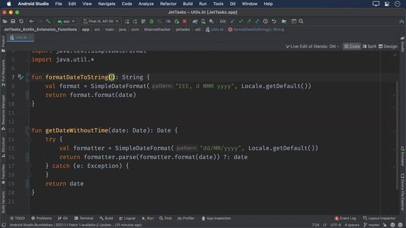The width and height of the screenshot is (406, 228).
Task: Click the Make Project hammer icon
Action: click(48, 22)
